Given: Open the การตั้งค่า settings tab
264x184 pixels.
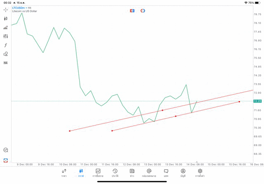Looking at the screenshot, I should (x=200, y=172).
